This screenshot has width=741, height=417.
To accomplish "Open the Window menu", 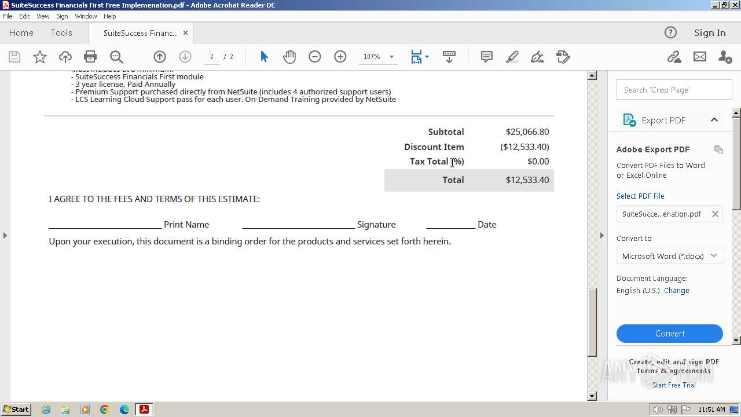I will tap(86, 16).
